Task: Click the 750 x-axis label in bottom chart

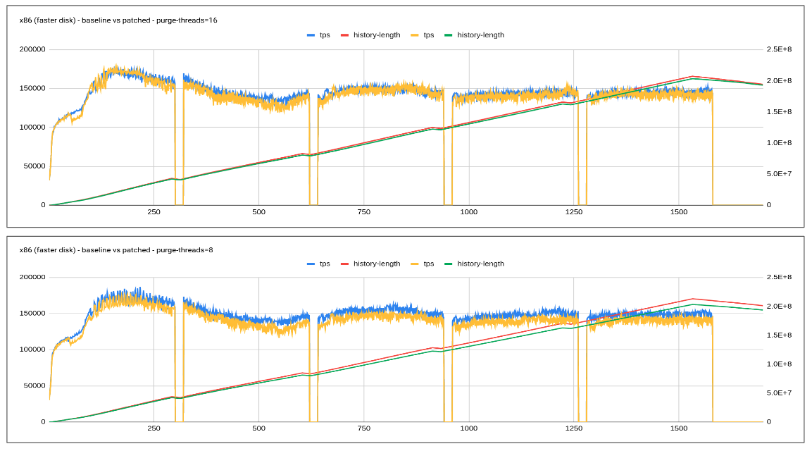Action: click(x=363, y=428)
